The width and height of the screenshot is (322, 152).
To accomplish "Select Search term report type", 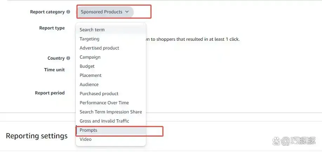I will 92,30.
